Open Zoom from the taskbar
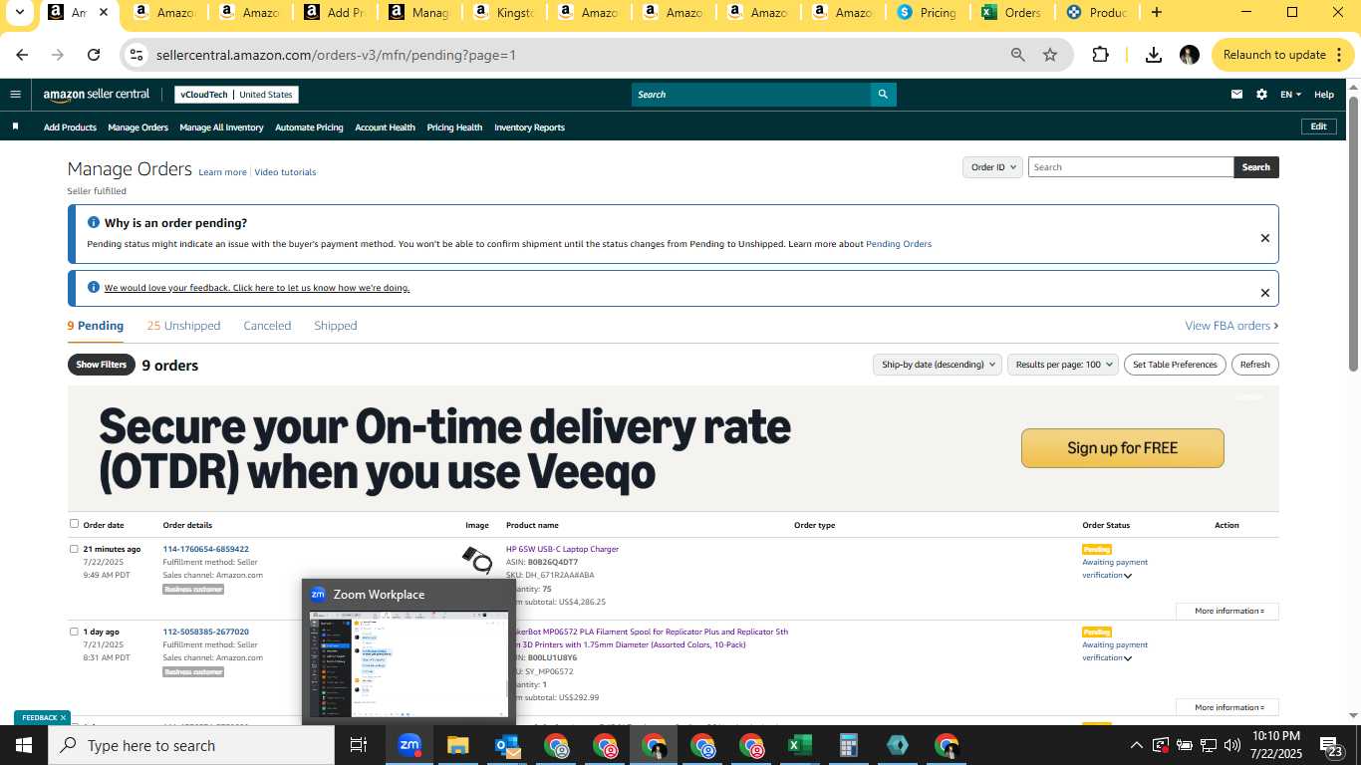This screenshot has width=1361, height=765. pyautogui.click(x=409, y=745)
